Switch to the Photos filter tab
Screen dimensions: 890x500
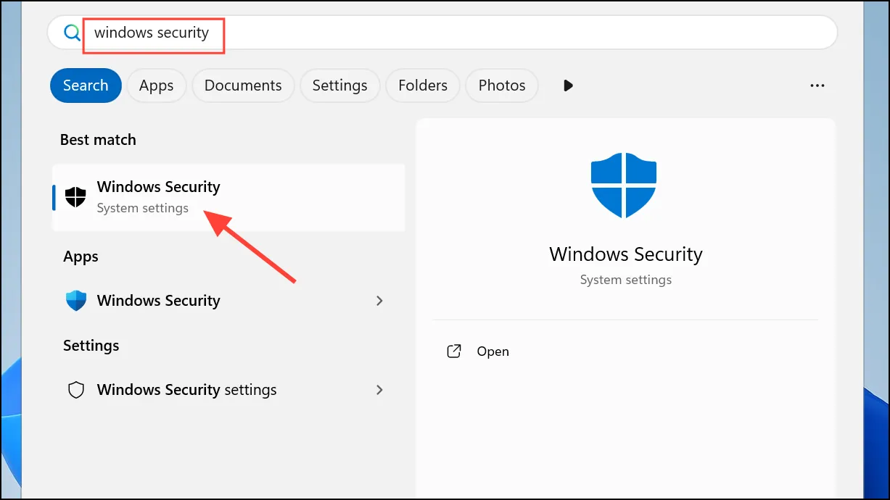[x=502, y=86]
